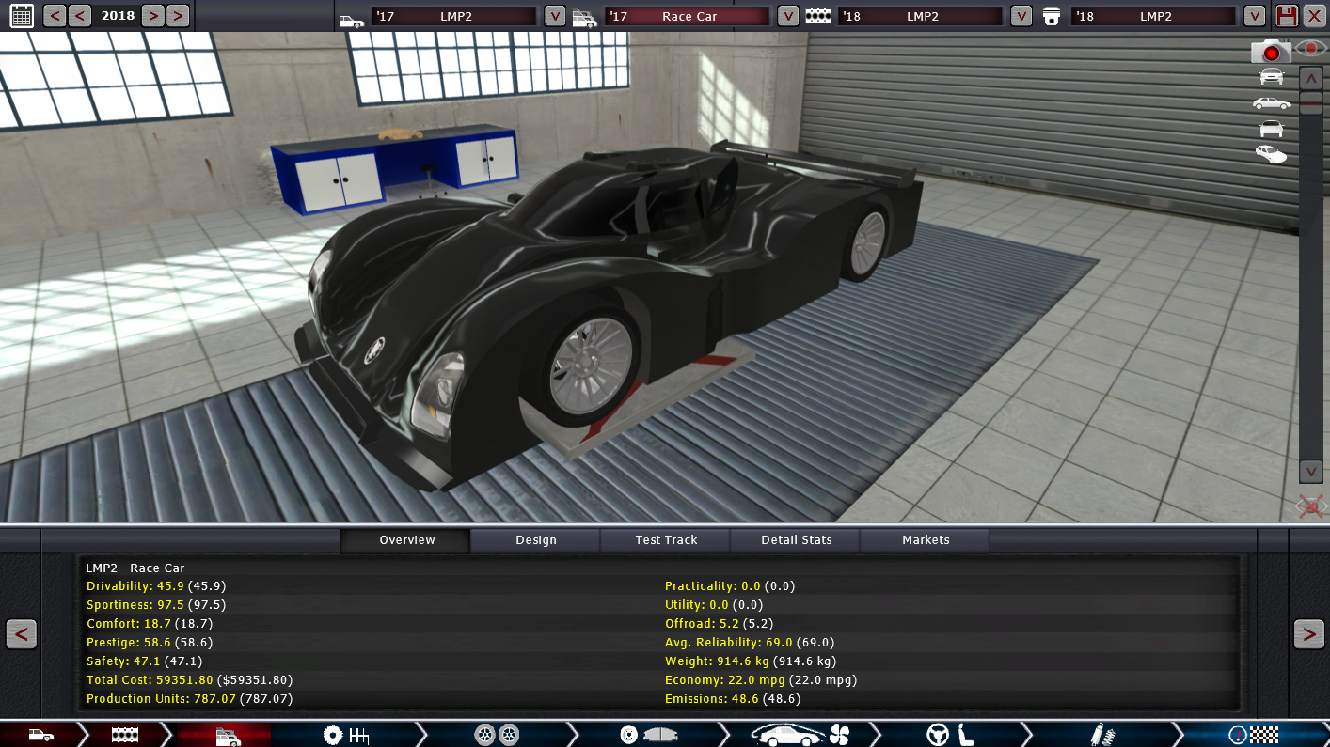Image resolution: width=1330 pixels, height=747 pixels.
Task: Expand the '17 Race Car trim dropdown
Action: 788,16
